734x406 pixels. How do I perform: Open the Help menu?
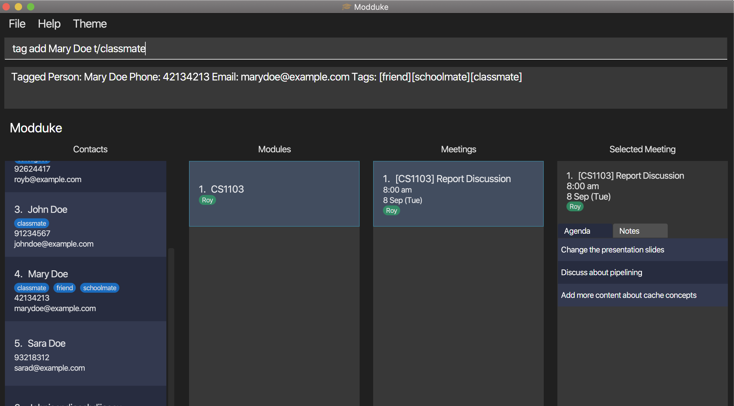(x=49, y=24)
